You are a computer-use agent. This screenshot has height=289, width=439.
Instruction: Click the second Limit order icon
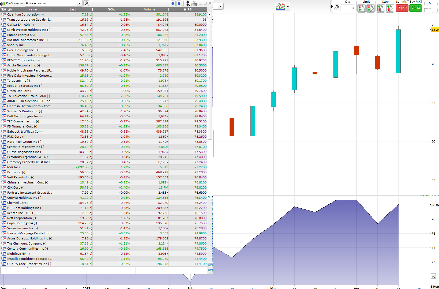click(x=370, y=8)
